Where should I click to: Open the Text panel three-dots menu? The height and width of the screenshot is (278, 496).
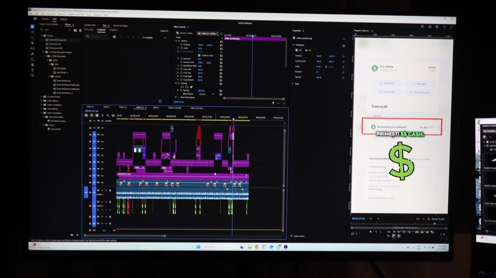[x=165, y=38]
